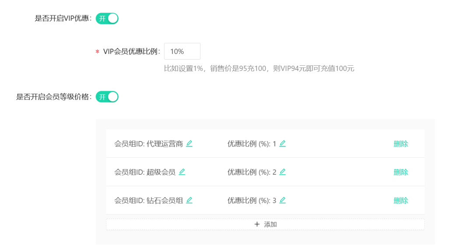
Task: Click the 优惠比例 (%): 2 value
Action: pyautogui.click(x=251, y=172)
